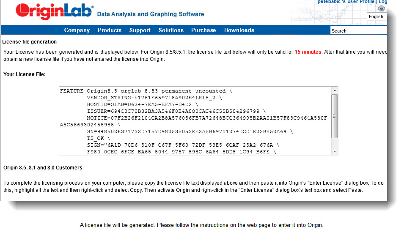Open petebabic's User Profile link
The width and height of the screenshot is (404, 232).
pos(346,2)
